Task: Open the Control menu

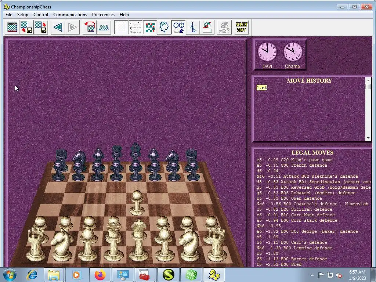Action: click(x=41, y=15)
